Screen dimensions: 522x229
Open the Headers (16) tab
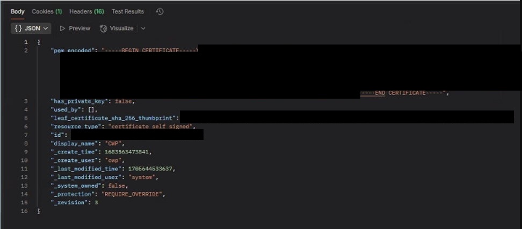click(x=86, y=11)
